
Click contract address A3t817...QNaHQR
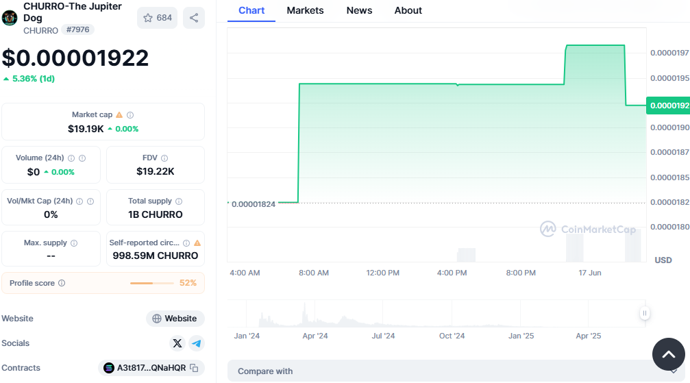coord(151,368)
